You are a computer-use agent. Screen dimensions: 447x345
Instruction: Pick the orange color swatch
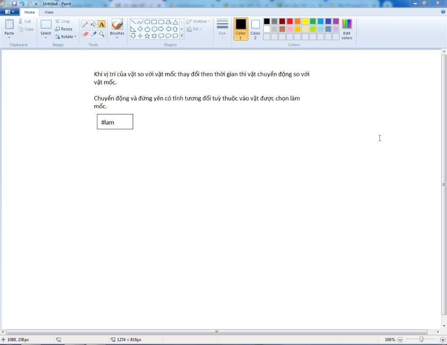(298, 21)
